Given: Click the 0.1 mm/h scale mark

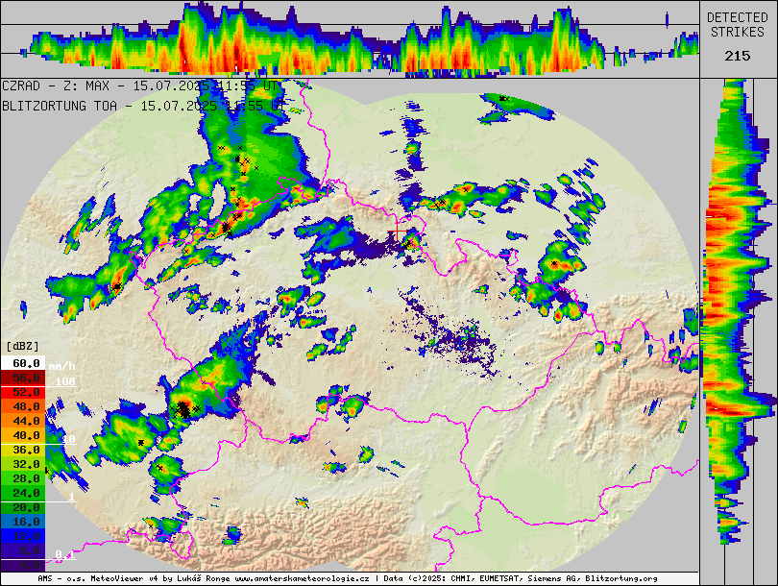Looking at the screenshot, I should [x=65, y=554].
